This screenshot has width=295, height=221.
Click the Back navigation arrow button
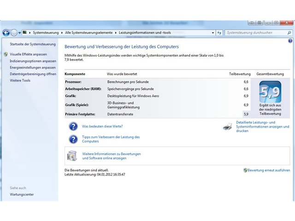[6, 33]
